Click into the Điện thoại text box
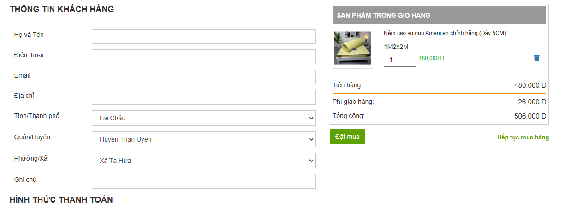Viewport: 565px width, 215px height. point(203,57)
